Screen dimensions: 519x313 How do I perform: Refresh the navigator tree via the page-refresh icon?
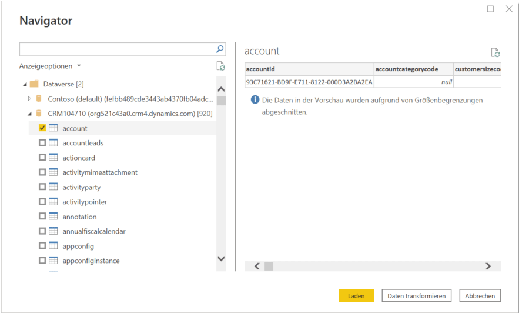221,66
